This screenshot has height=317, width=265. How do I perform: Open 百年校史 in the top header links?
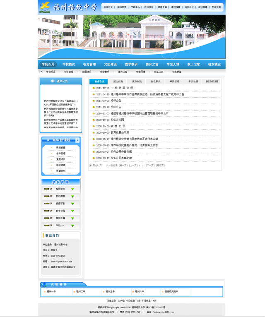108,7
